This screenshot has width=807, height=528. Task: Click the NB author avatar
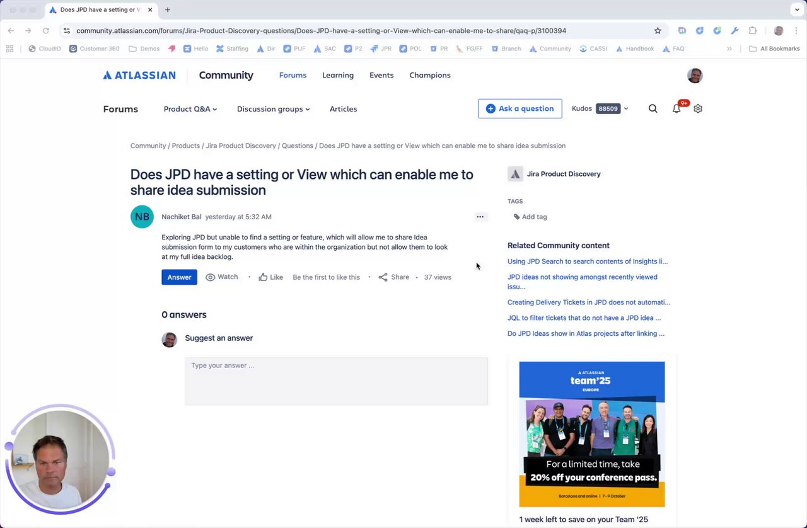142,217
